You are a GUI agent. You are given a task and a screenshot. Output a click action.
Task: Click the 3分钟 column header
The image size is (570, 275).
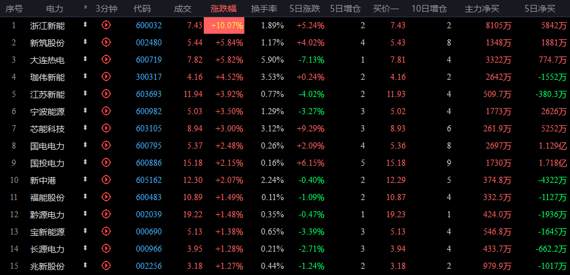(106, 9)
